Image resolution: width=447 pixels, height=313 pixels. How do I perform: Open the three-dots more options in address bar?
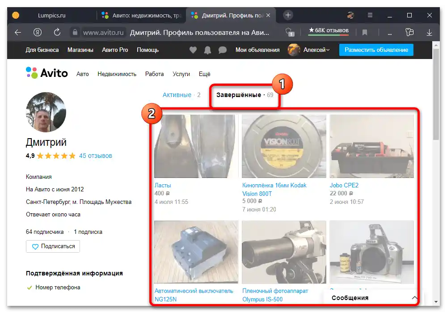(389, 34)
